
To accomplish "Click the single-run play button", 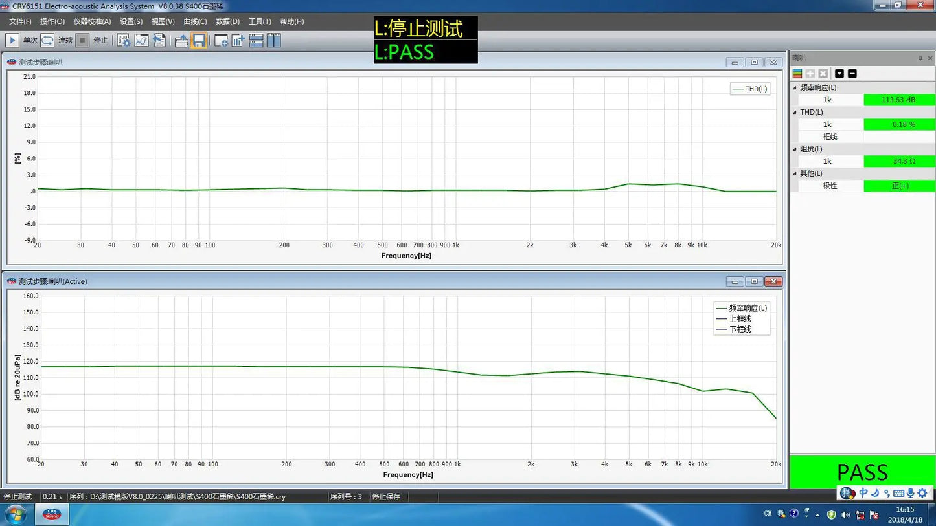I will [x=12, y=40].
